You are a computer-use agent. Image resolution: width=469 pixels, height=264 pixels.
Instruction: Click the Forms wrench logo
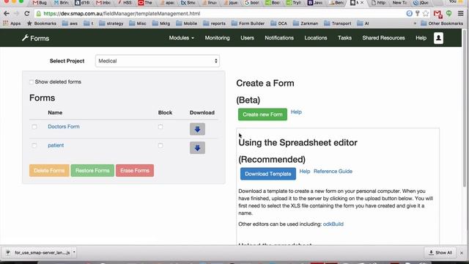pyautogui.click(x=35, y=38)
